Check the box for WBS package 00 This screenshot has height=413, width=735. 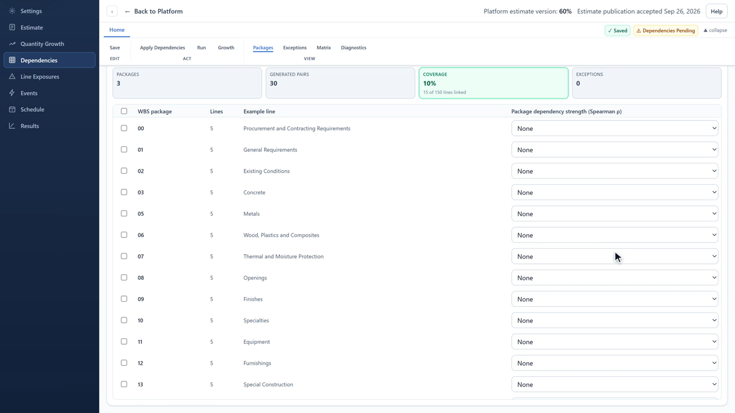coord(124,128)
